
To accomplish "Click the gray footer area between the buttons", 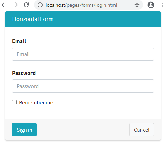I will (x=83, y=130).
